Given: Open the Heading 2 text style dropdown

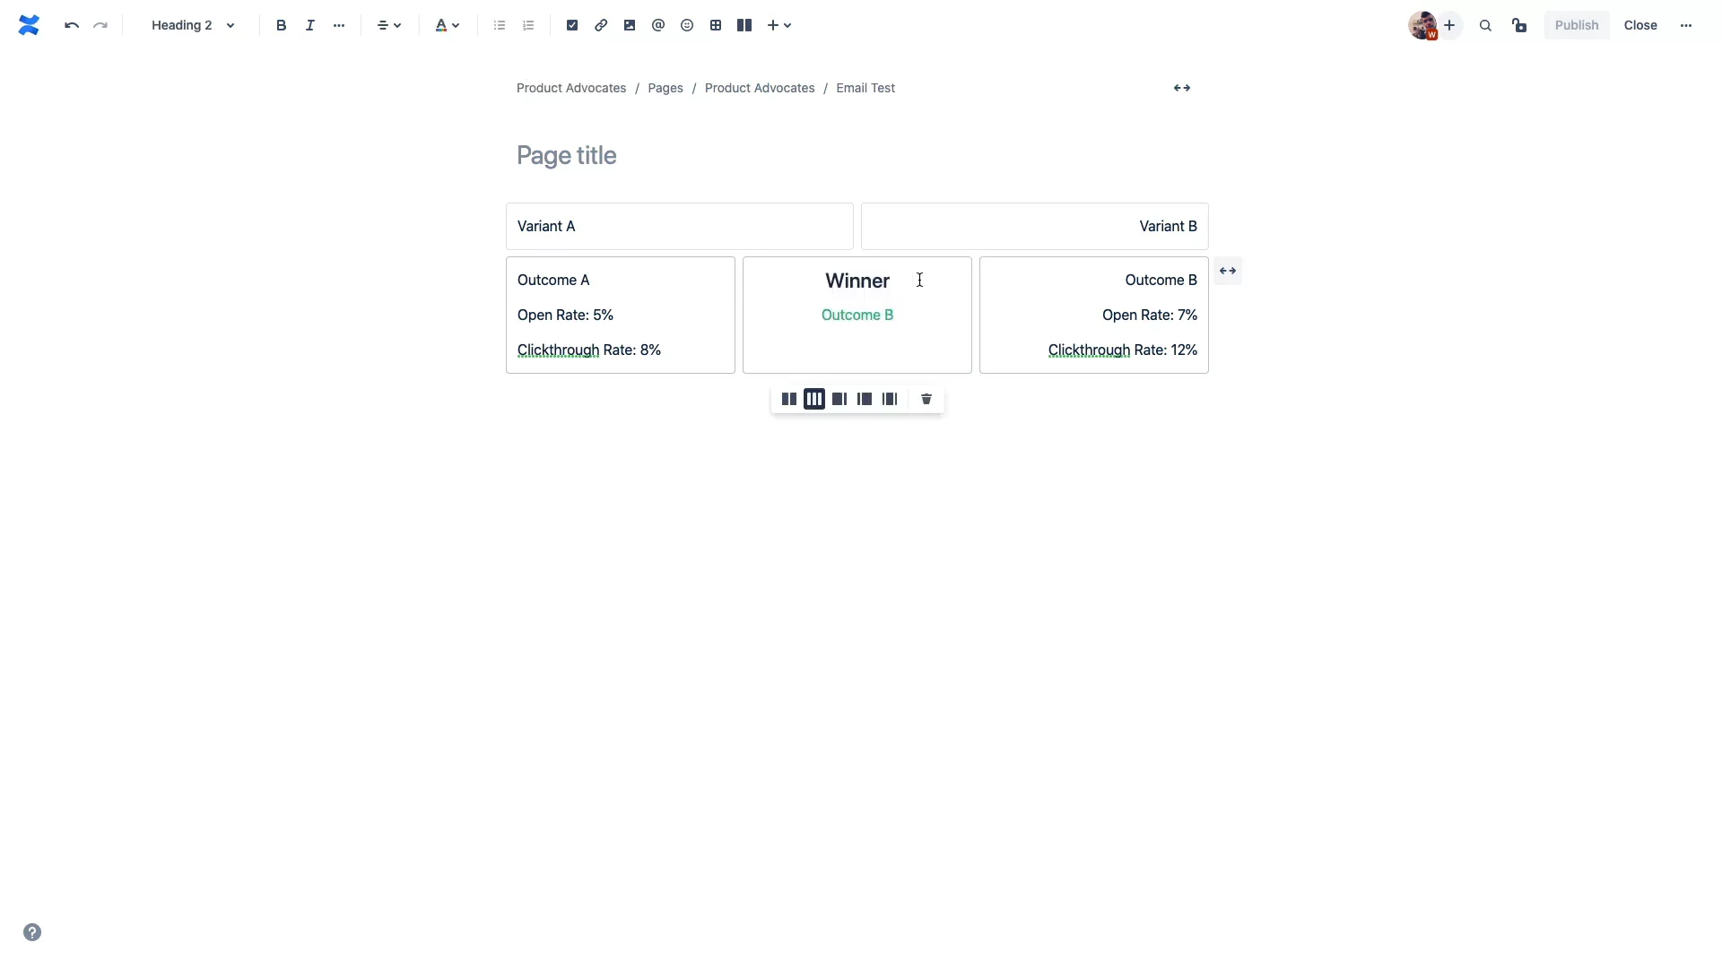Looking at the screenshot, I should pyautogui.click(x=193, y=25).
